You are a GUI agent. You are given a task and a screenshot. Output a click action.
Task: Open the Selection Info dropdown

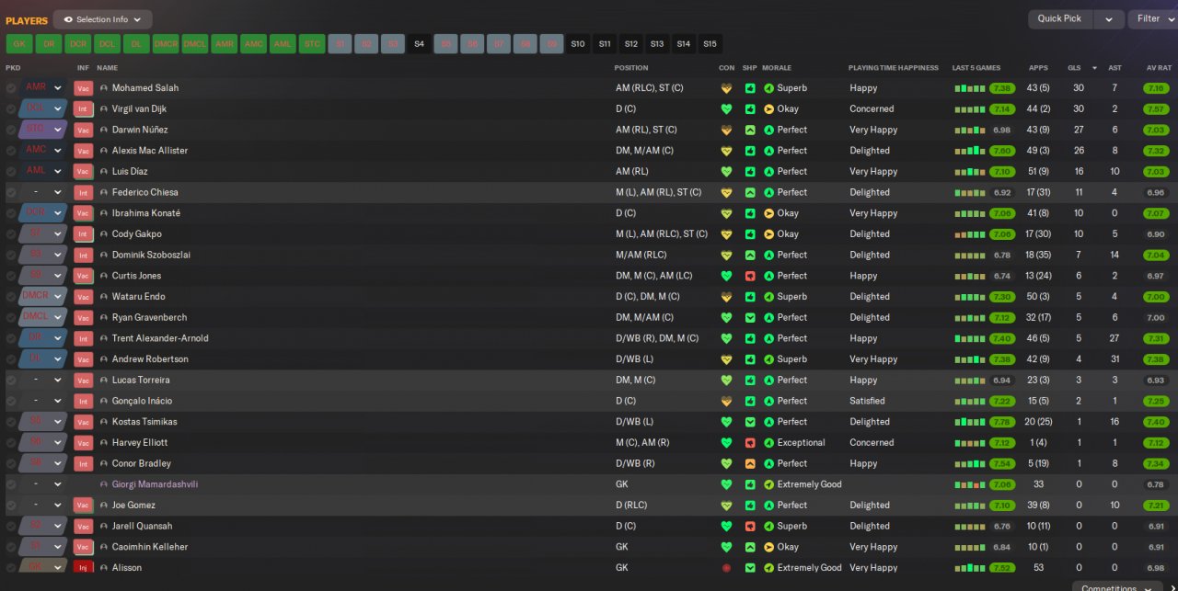coord(102,19)
